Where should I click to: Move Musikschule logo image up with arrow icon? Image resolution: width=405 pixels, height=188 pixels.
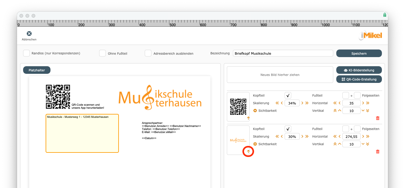[248, 152]
